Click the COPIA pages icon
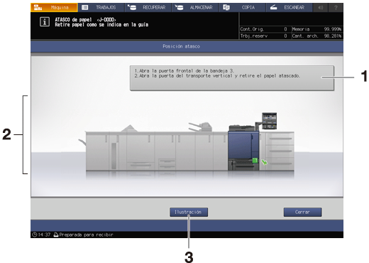Viewport: 369px width, 263px height. tap(226, 7)
